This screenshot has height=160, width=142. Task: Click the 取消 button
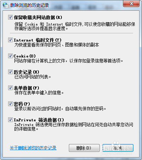coord(118,148)
